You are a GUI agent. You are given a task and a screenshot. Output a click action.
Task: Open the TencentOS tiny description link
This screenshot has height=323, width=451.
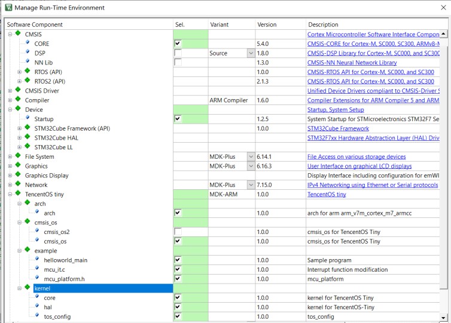pos(327,195)
